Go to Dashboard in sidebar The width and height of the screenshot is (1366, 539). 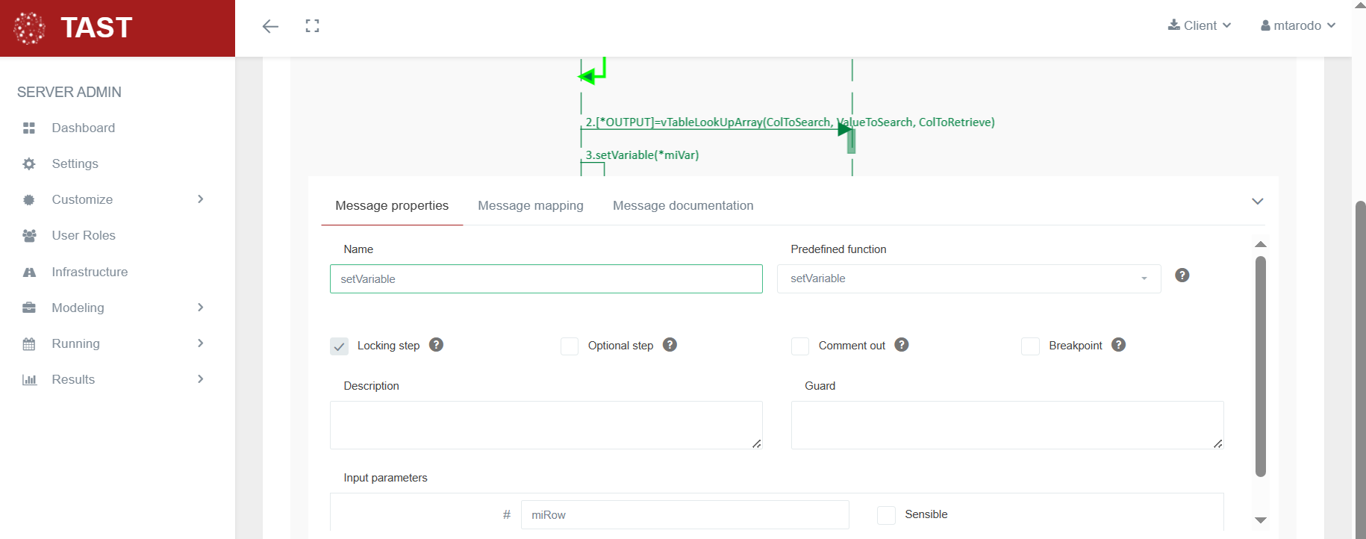point(83,128)
